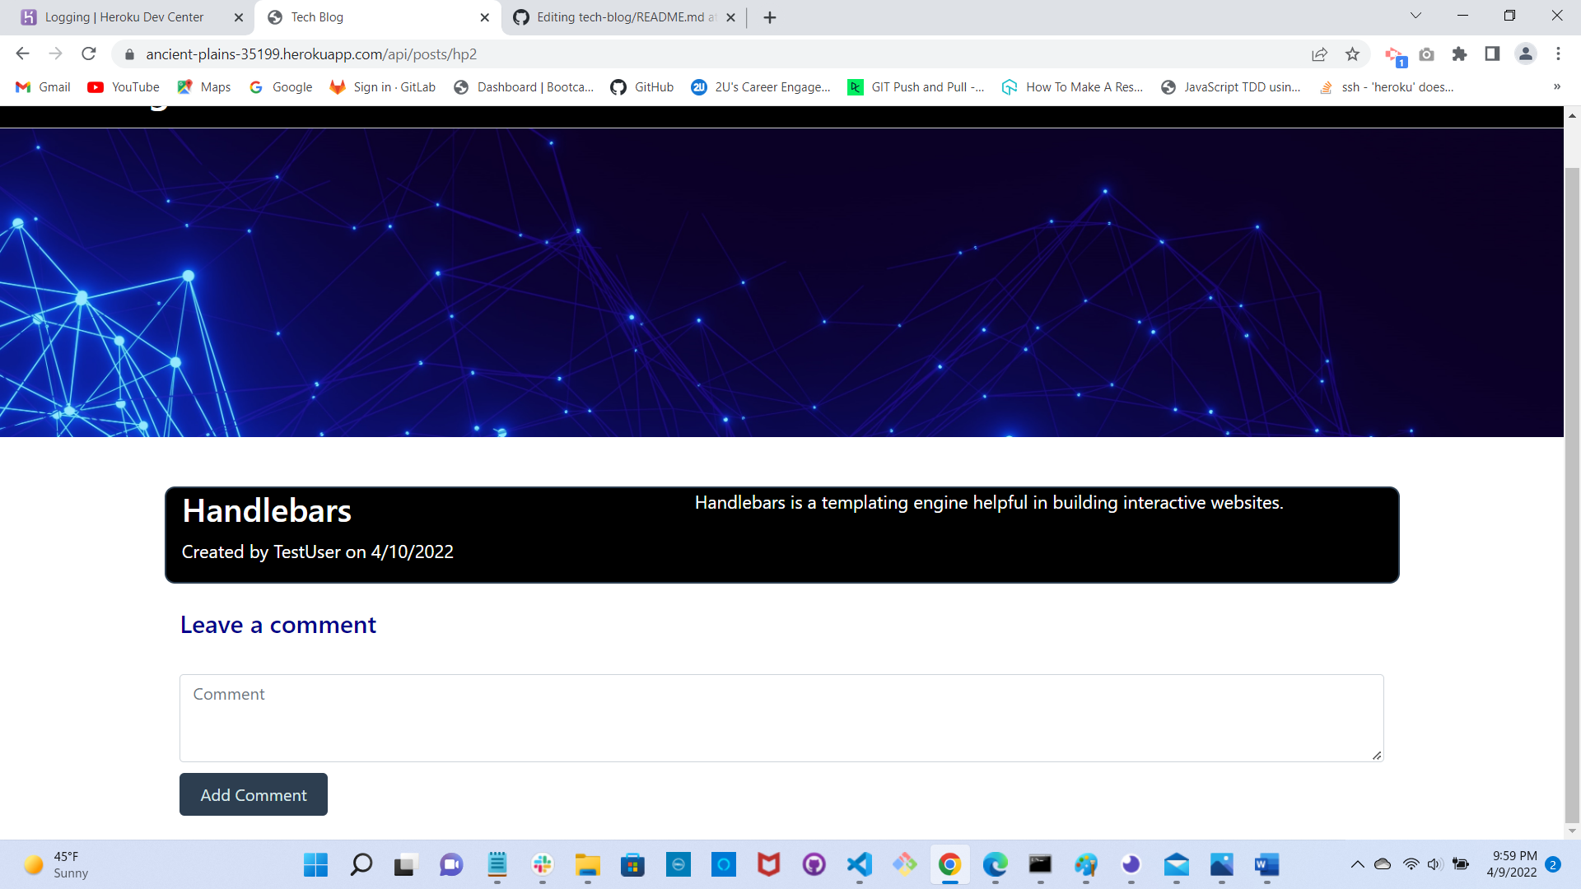Click the camera screenshot extension icon
This screenshot has width=1581, height=889.
(x=1427, y=54)
